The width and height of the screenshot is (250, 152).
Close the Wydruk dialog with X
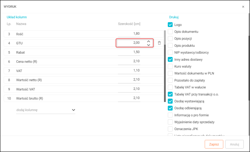click(x=243, y=7)
